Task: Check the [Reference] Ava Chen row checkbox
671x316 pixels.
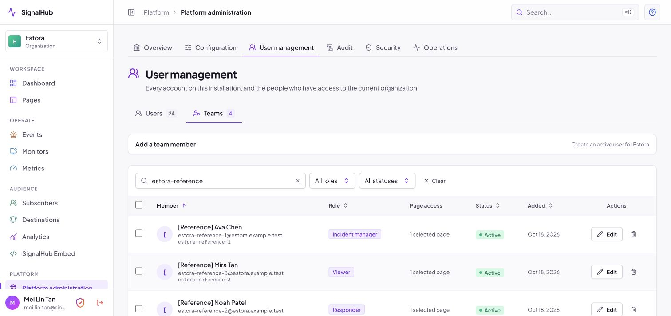Action: click(139, 233)
